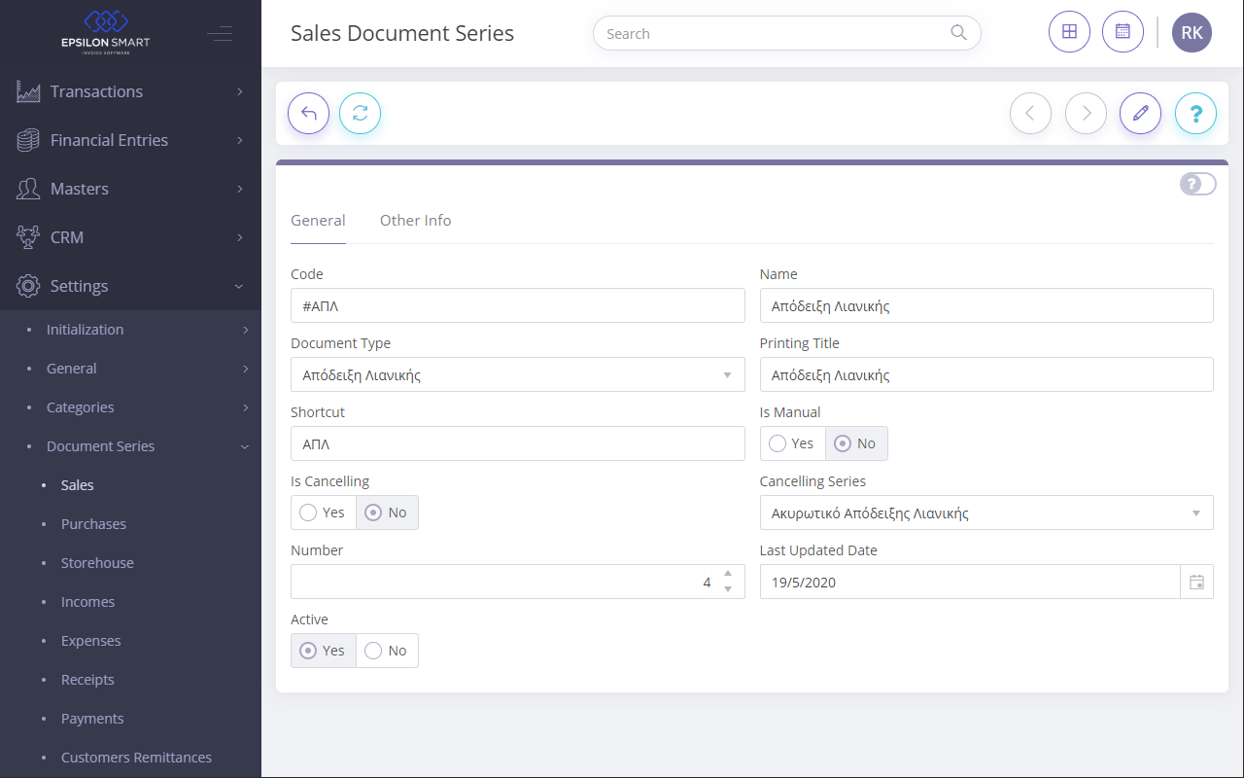Click the apps grid icon in header
This screenshot has height=778, width=1244.
coord(1069,31)
